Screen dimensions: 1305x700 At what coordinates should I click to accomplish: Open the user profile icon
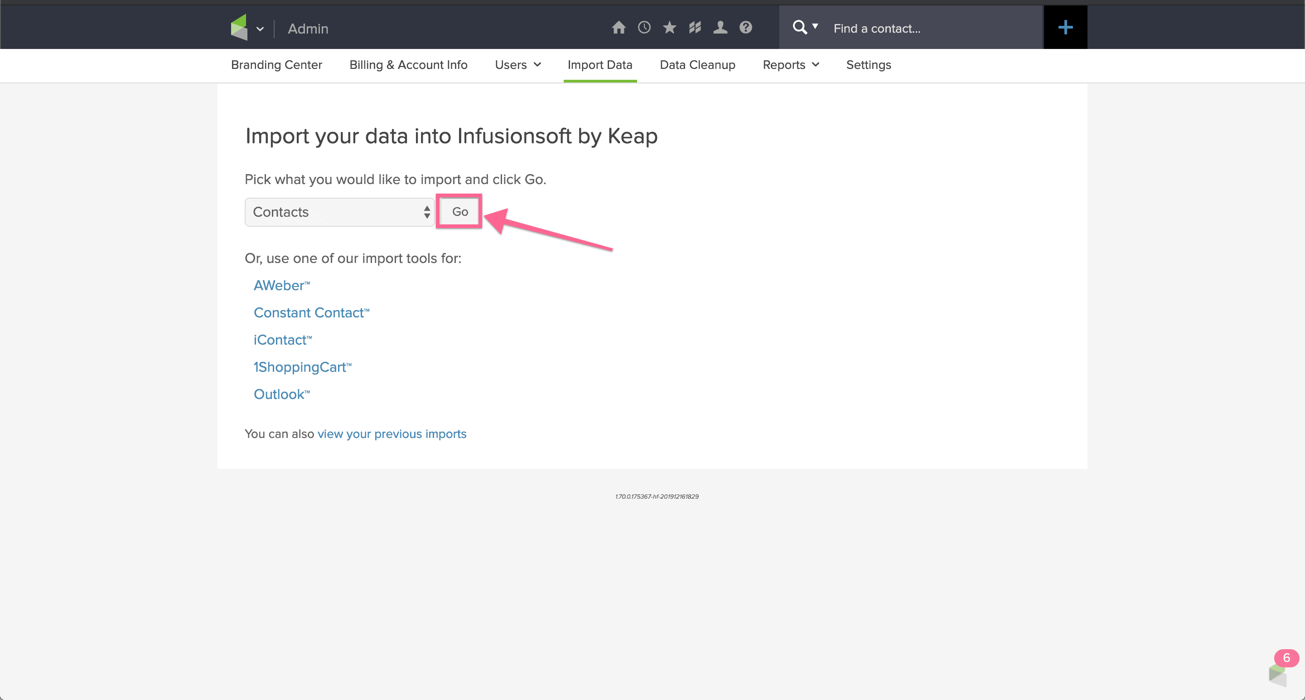tap(720, 27)
